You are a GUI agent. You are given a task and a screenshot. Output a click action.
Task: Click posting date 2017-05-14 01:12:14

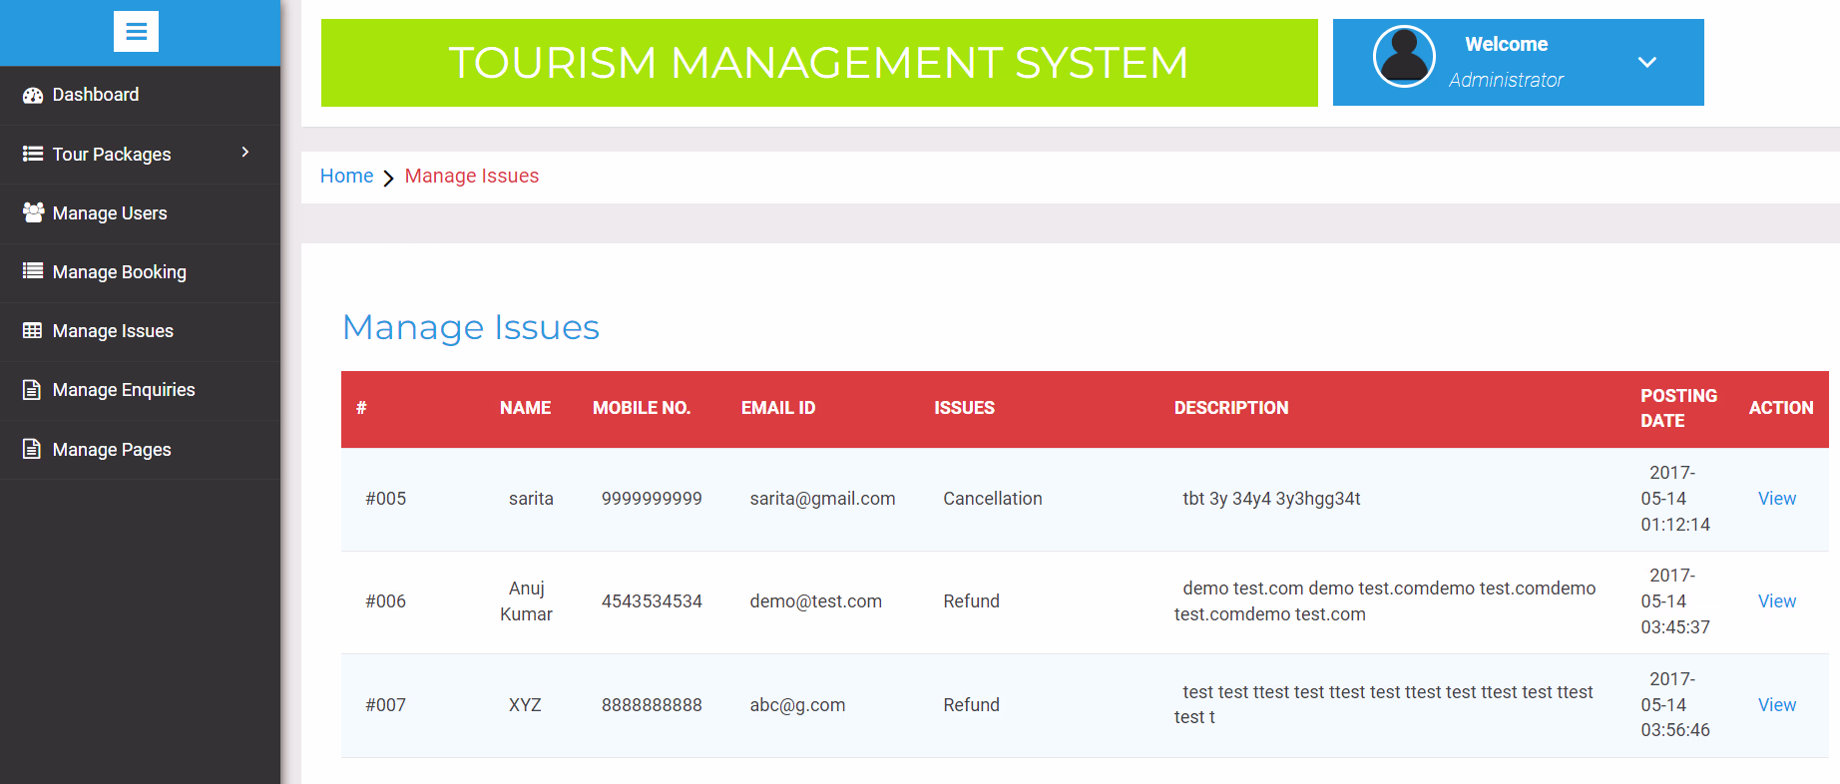tap(1675, 499)
